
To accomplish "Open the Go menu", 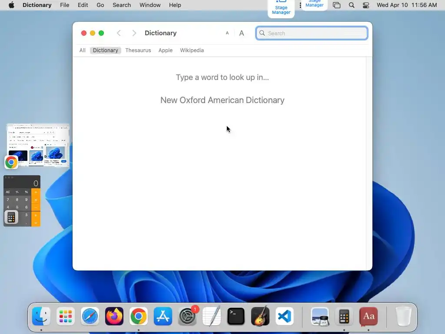I will point(100,5).
